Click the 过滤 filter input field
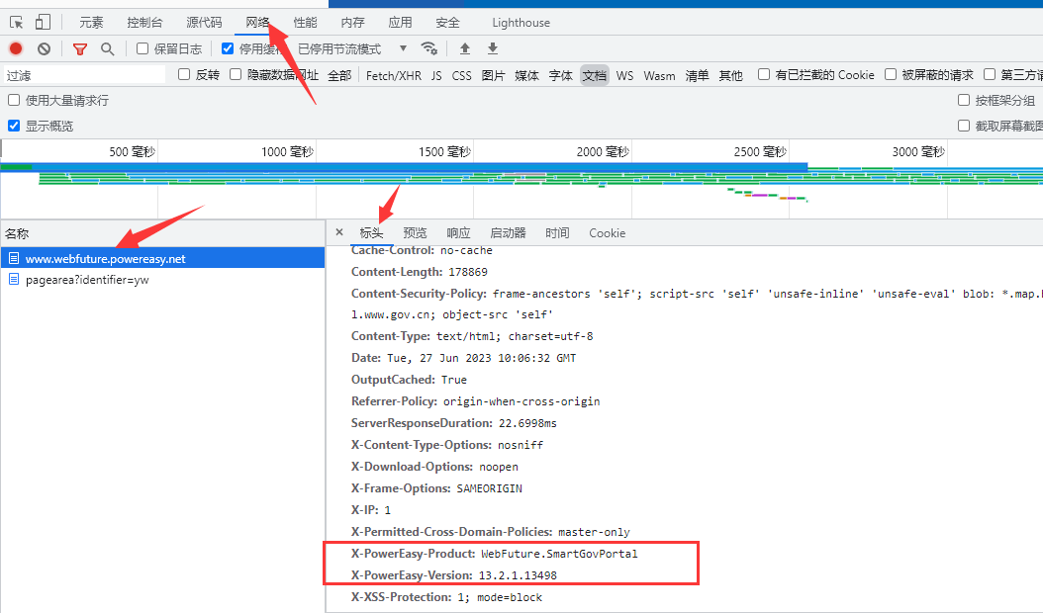 point(84,75)
